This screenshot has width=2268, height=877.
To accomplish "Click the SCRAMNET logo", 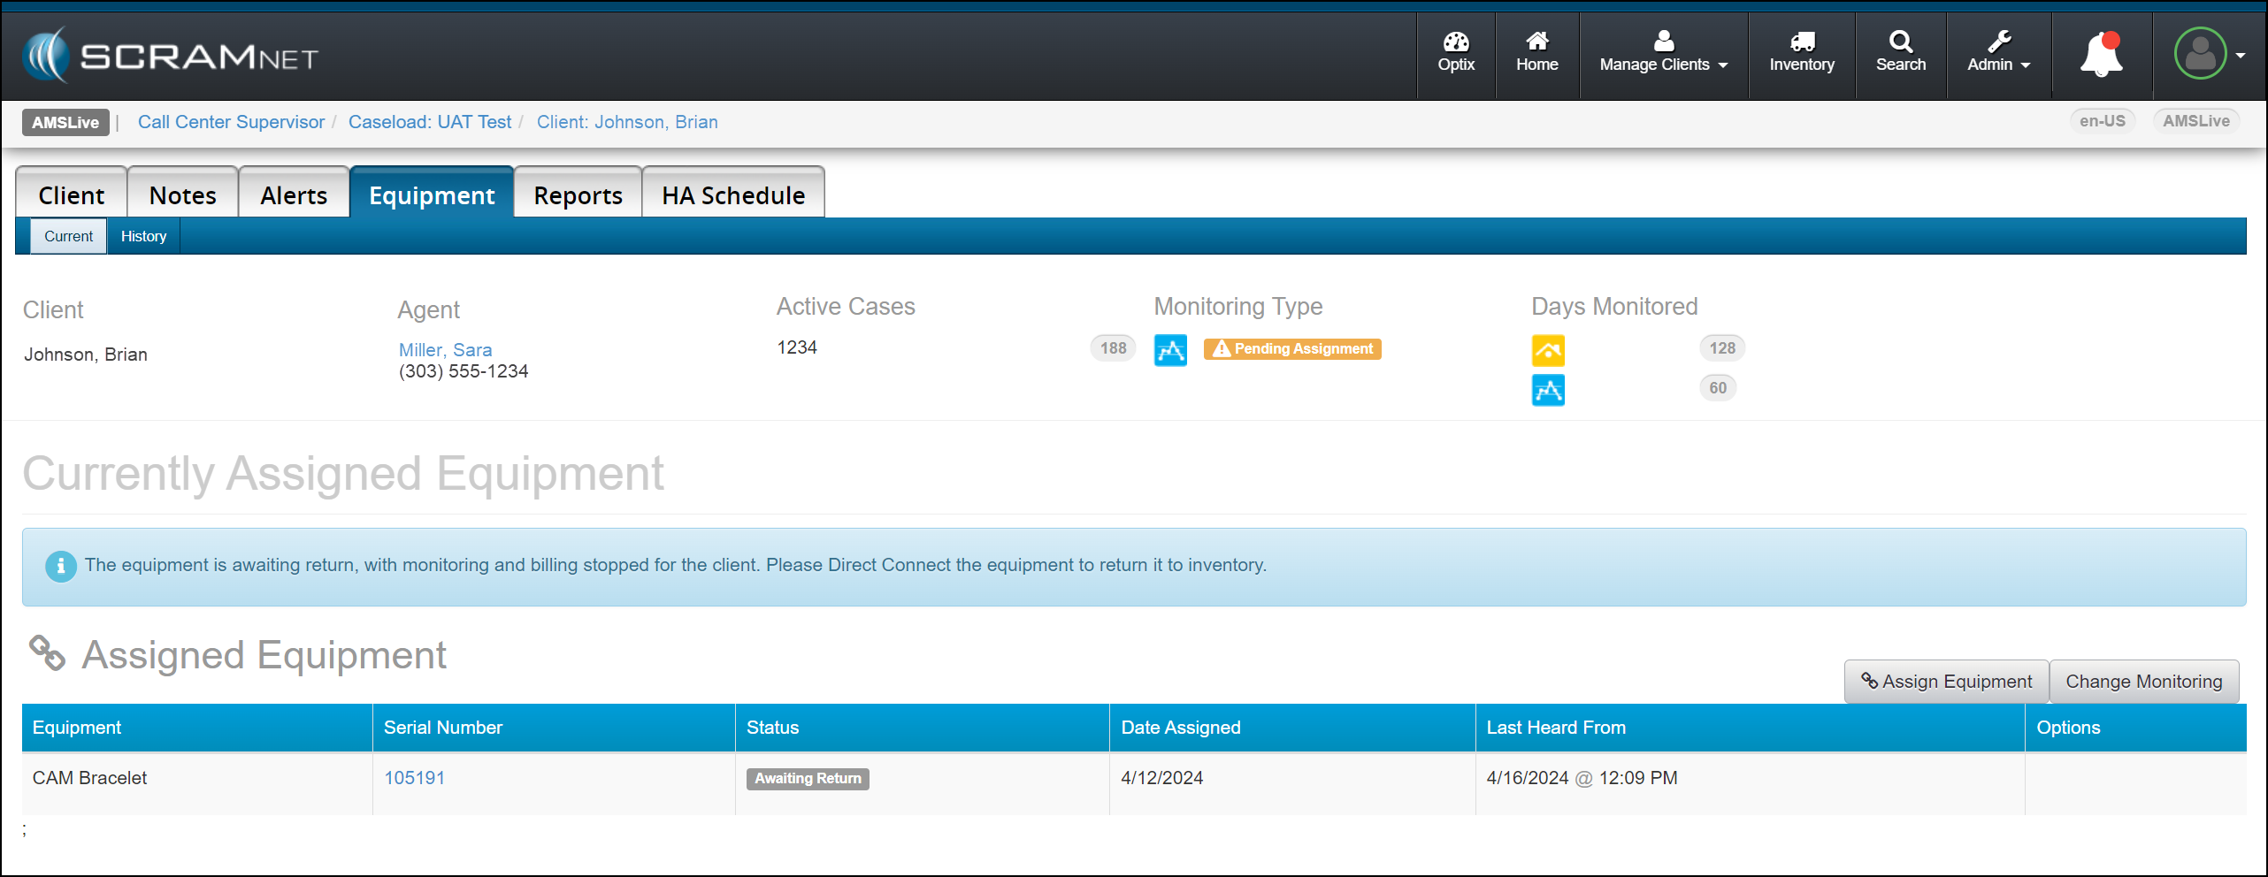I will (x=171, y=56).
